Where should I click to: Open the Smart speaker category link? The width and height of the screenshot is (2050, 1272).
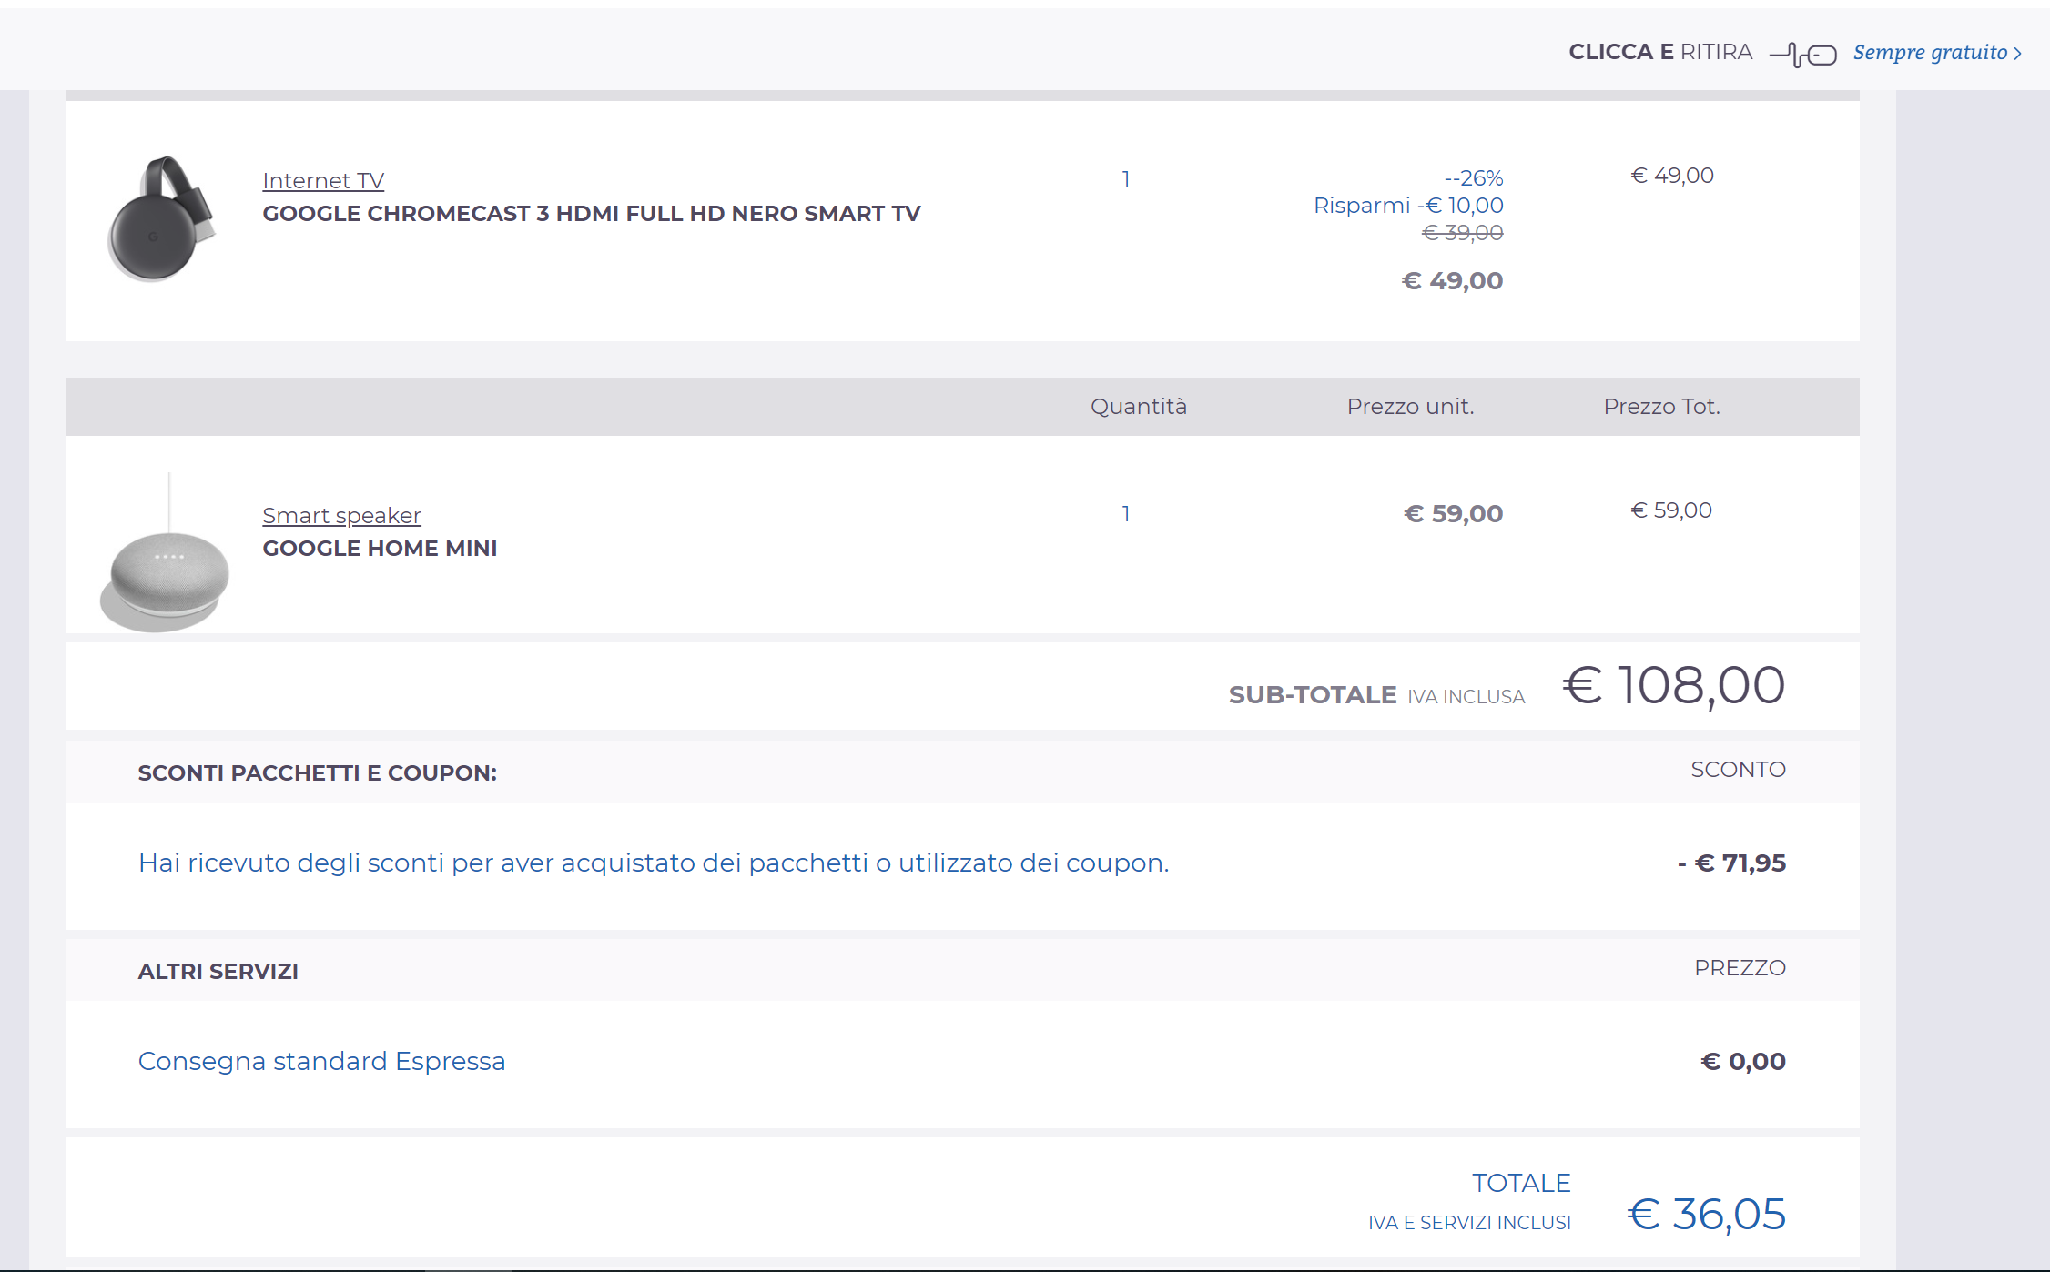341,516
